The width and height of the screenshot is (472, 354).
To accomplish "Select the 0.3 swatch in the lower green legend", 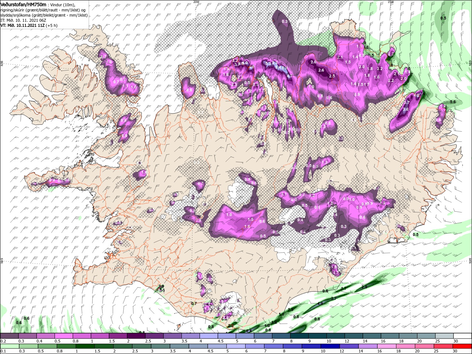I will pos(28,346).
